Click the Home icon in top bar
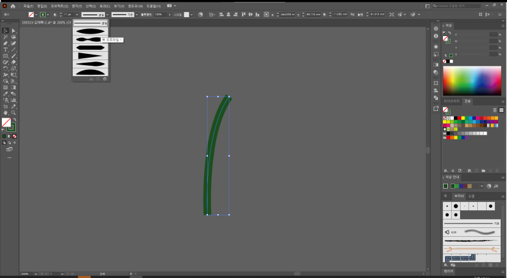The image size is (507, 278). point(13,6)
